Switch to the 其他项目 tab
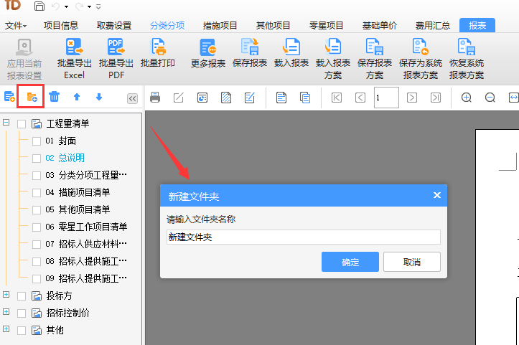This screenshot has height=345, width=519. click(x=273, y=26)
